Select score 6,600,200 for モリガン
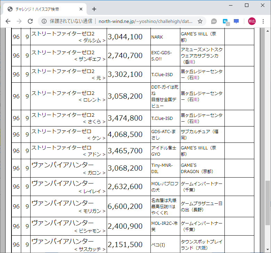This screenshot has width=271, height=253. 125,206
